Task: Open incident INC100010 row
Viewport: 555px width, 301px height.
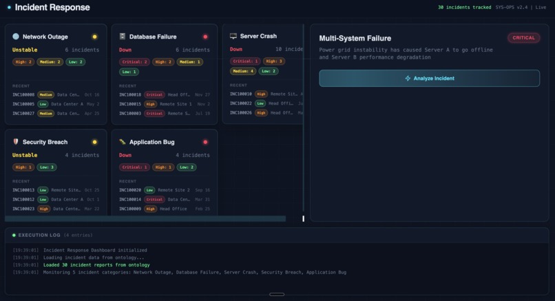Action: [266, 94]
